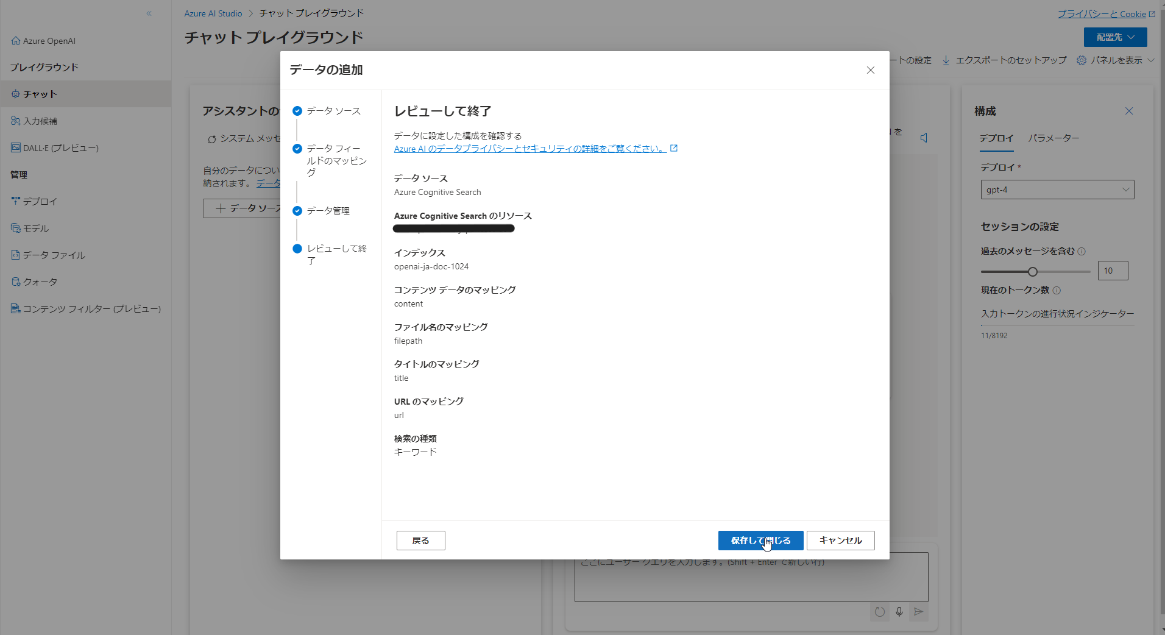This screenshot has width=1165, height=635.
Task: Click the url mapping value
Action: (x=399, y=415)
